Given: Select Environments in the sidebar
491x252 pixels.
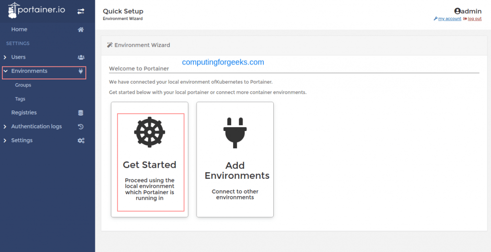Looking at the screenshot, I should (29, 71).
